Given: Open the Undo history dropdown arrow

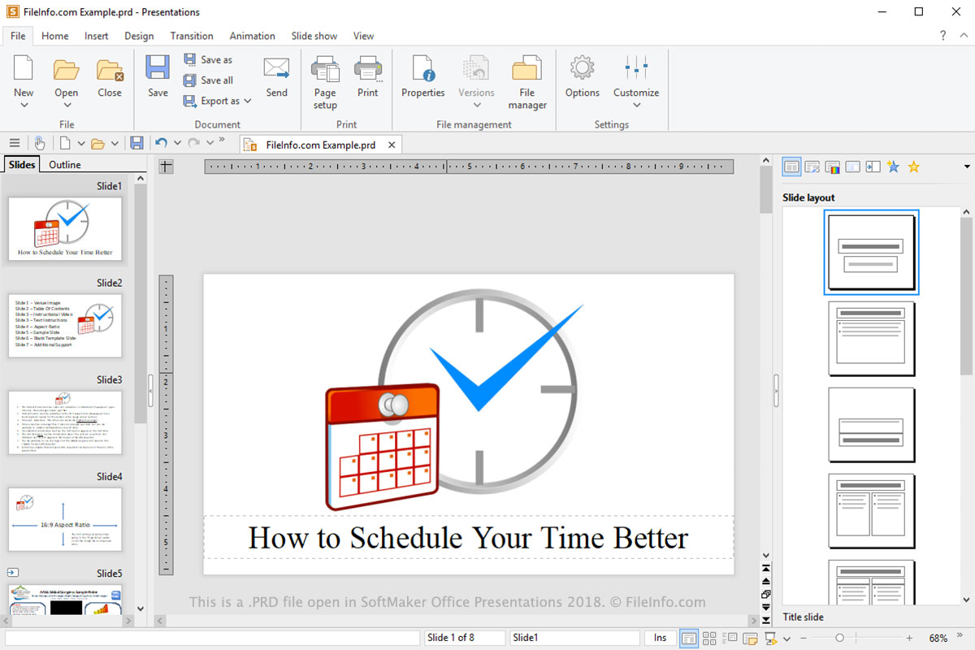Looking at the screenshot, I should [175, 144].
